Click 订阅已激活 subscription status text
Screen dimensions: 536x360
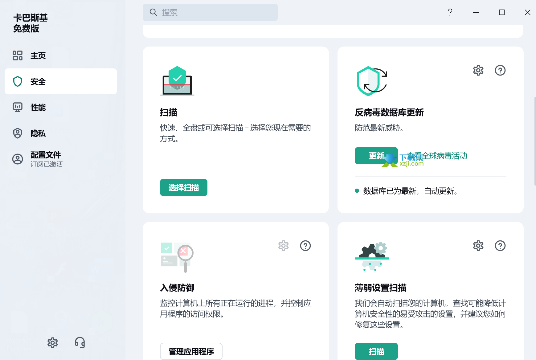tap(47, 164)
